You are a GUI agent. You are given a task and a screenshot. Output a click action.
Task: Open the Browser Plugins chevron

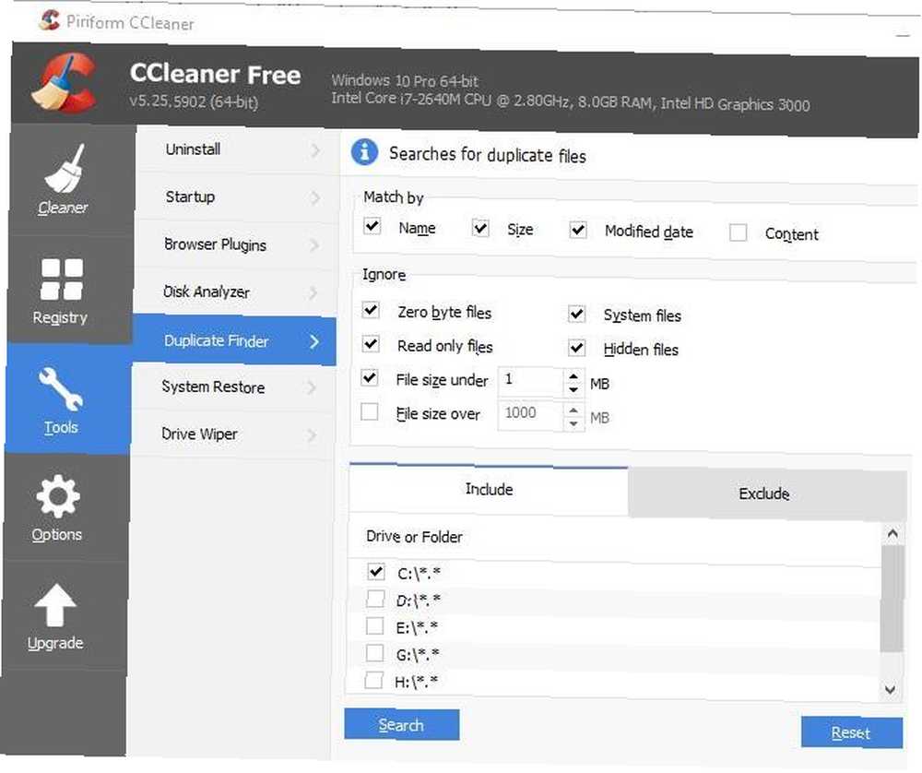click(x=315, y=244)
